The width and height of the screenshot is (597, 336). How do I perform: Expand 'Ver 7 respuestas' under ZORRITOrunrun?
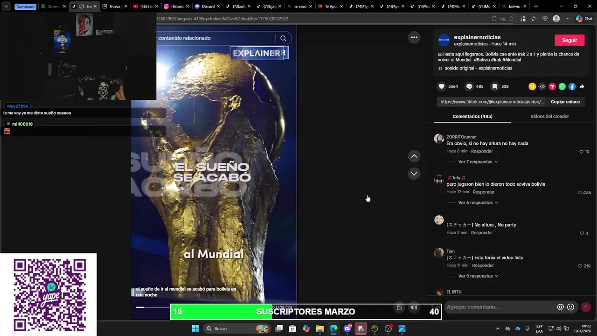478,162
